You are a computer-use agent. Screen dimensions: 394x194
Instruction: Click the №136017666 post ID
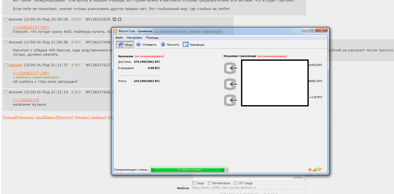[98, 92]
